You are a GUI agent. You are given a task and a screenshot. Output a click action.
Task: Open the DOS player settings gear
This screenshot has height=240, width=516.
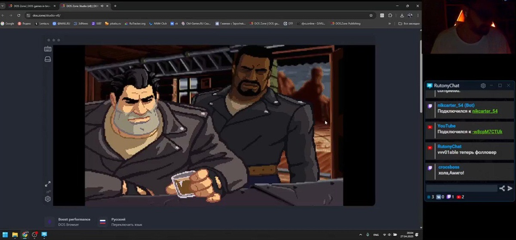coord(48,199)
